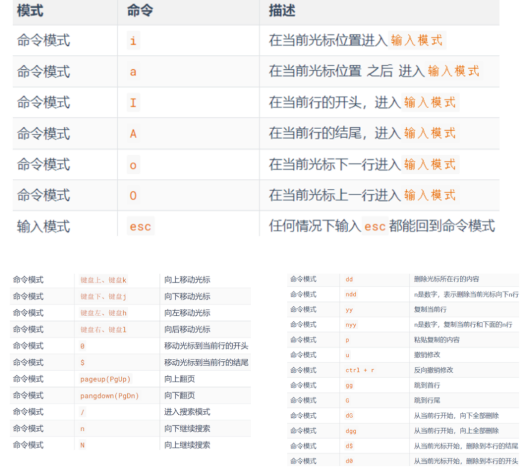Select the 'dgg' command cell
Viewport: 531px width, 468px height.
351,431
